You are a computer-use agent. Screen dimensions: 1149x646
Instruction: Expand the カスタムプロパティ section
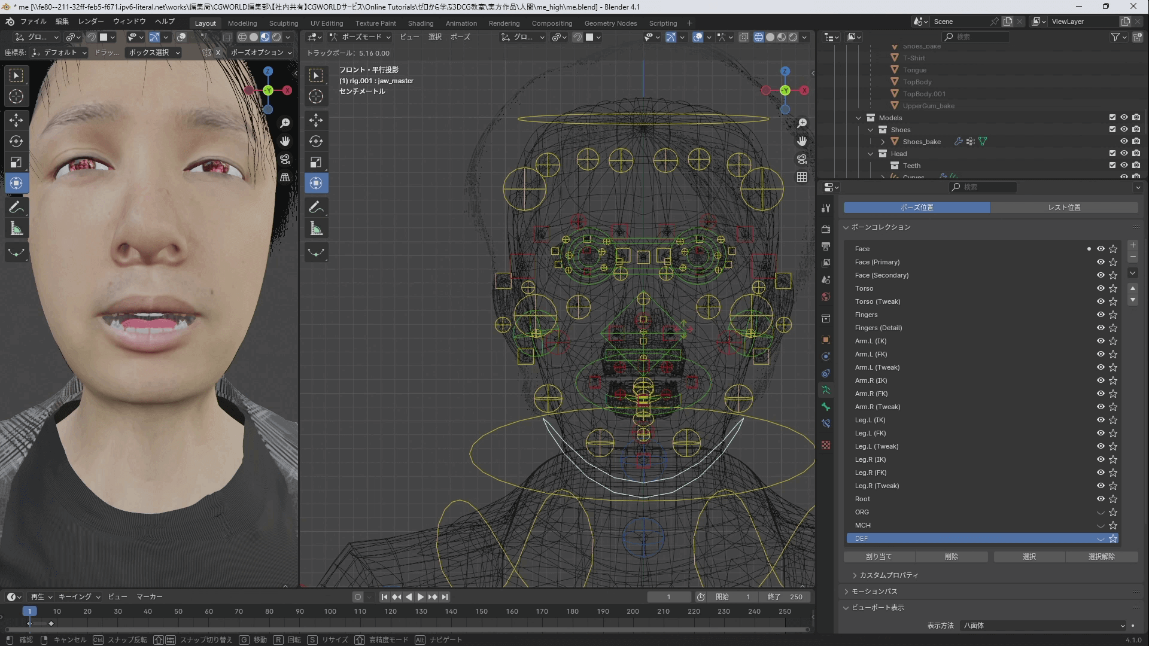click(855, 575)
